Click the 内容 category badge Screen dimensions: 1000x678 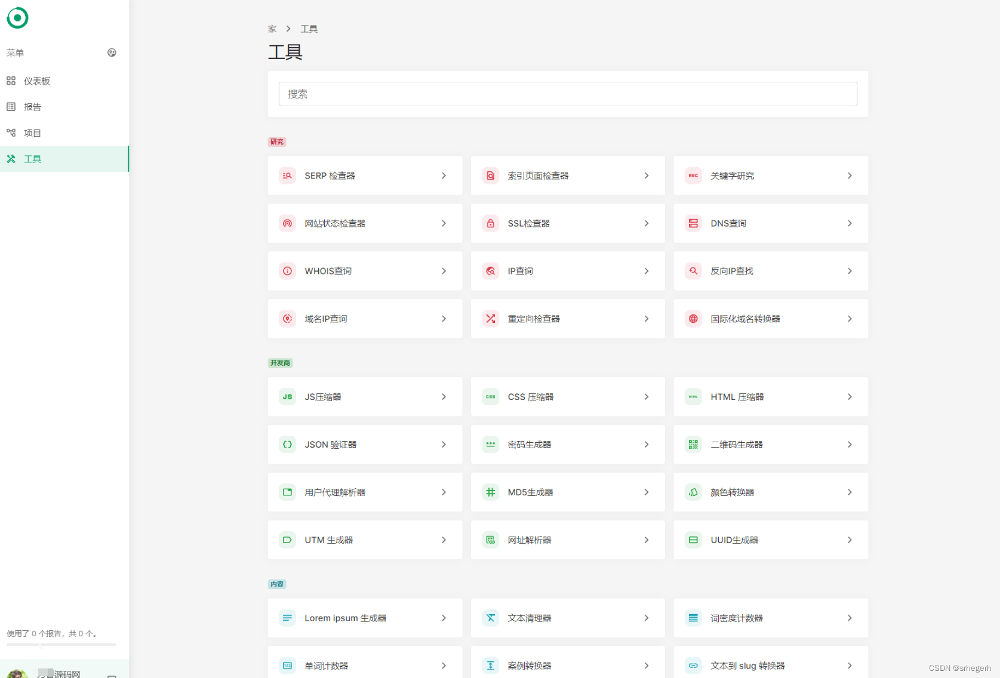click(277, 584)
